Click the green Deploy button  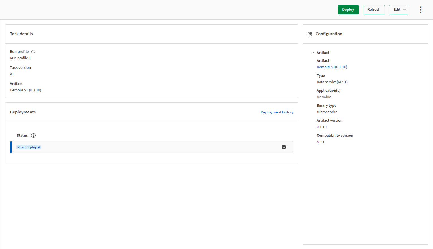(x=348, y=10)
